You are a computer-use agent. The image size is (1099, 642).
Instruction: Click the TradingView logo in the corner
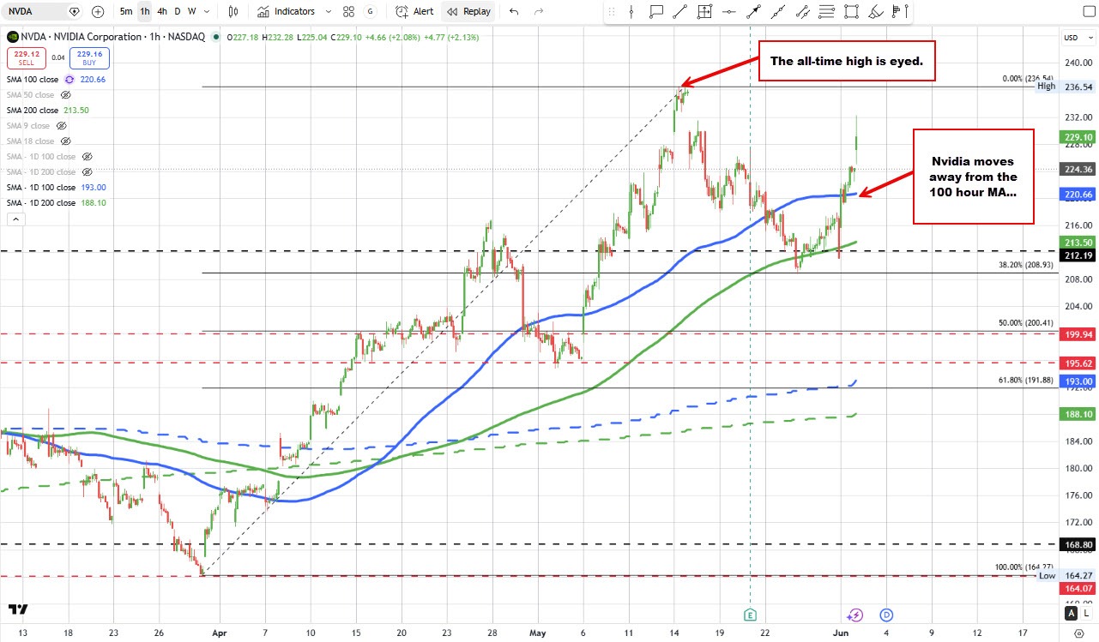(18, 609)
